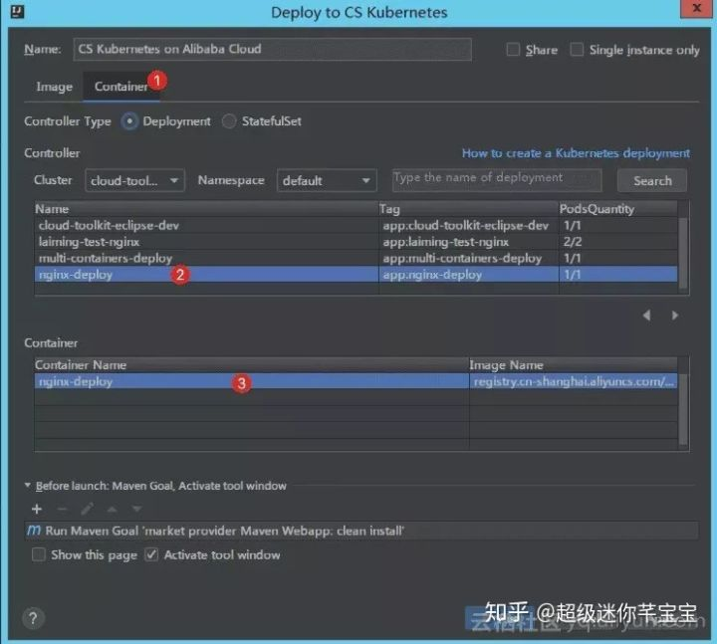Viewport: 717px width, 644px height.
Task: Go to previous page of deployments
Action: (646, 316)
